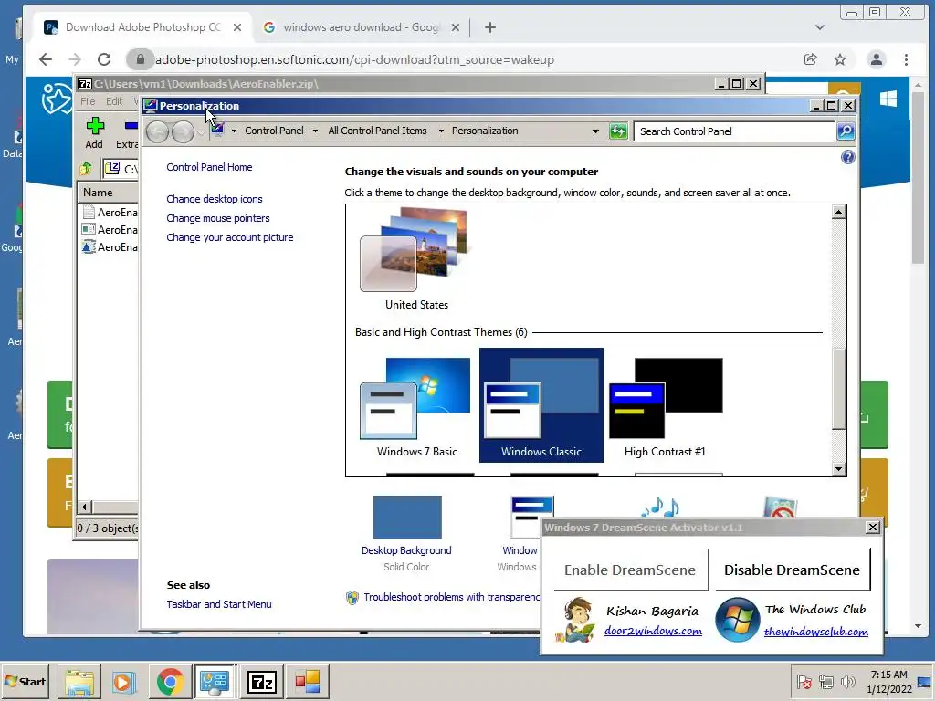Click the network tray icon
The width and height of the screenshot is (935, 701).
click(x=825, y=681)
